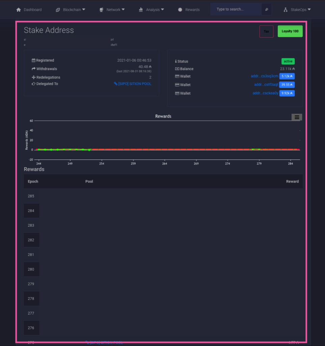Click epoch 244 marker on the Rewards chart
The image size is (325, 346).
tap(39, 149)
